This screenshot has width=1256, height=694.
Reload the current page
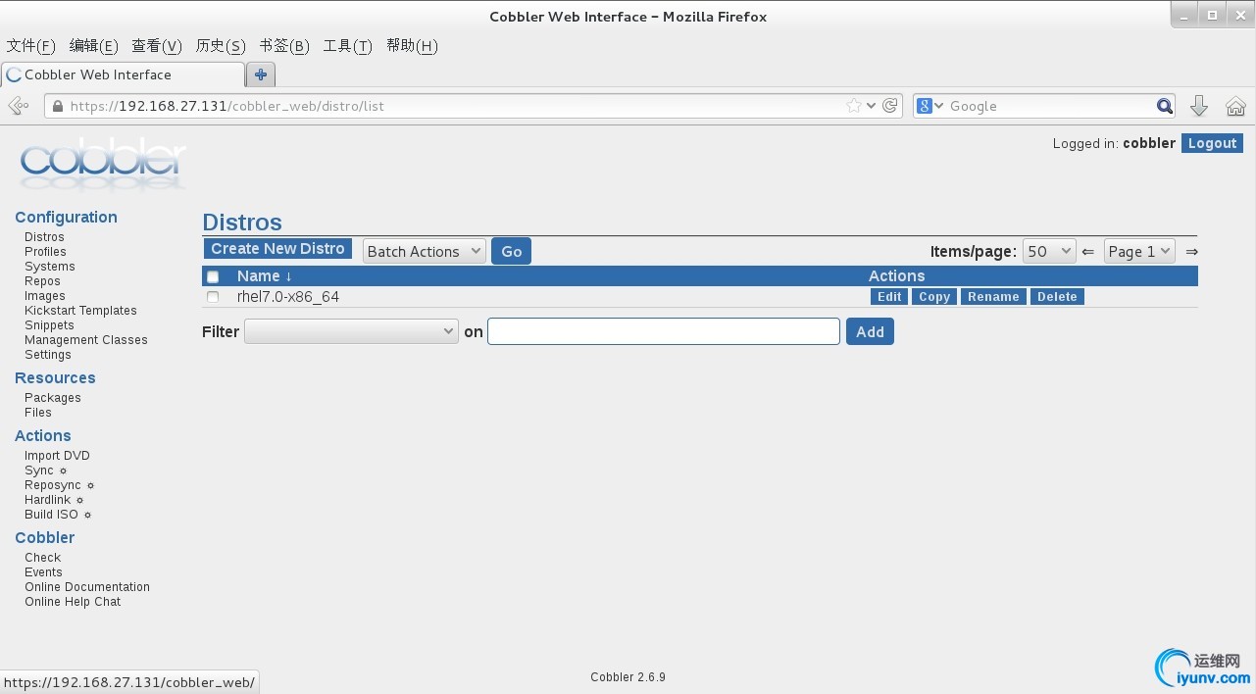tap(890, 106)
